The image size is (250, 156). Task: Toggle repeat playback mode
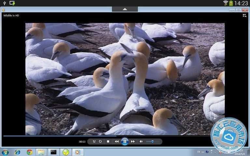[x=100, y=141]
